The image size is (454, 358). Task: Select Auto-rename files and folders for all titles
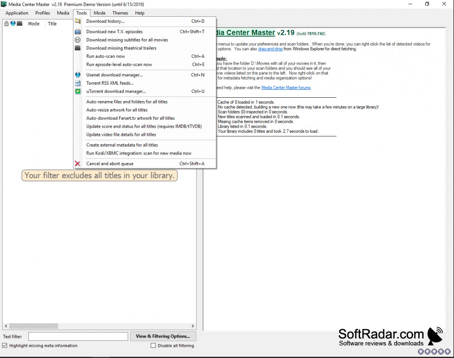click(x=145, y=102)
